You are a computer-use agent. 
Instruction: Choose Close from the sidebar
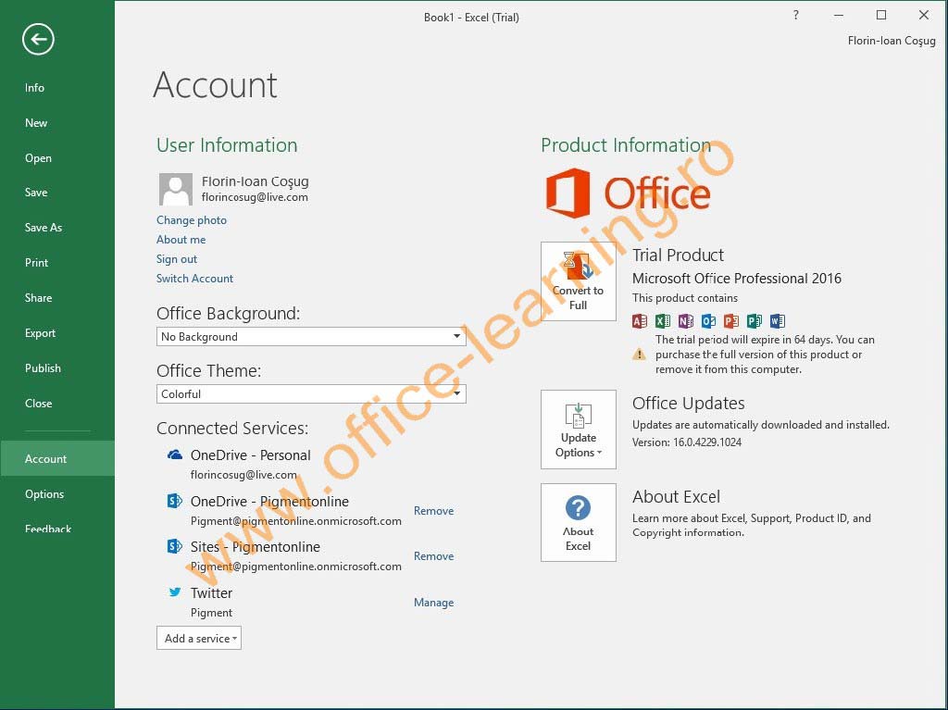pos(38,403)
